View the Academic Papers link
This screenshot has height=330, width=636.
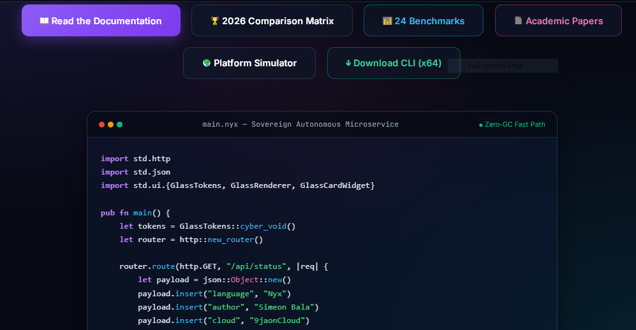(558, 20)
